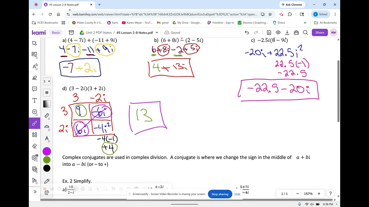The height and width of the screenshot is (207, 369).
Task: Select the insert image tool
Action: click(35, 169)
